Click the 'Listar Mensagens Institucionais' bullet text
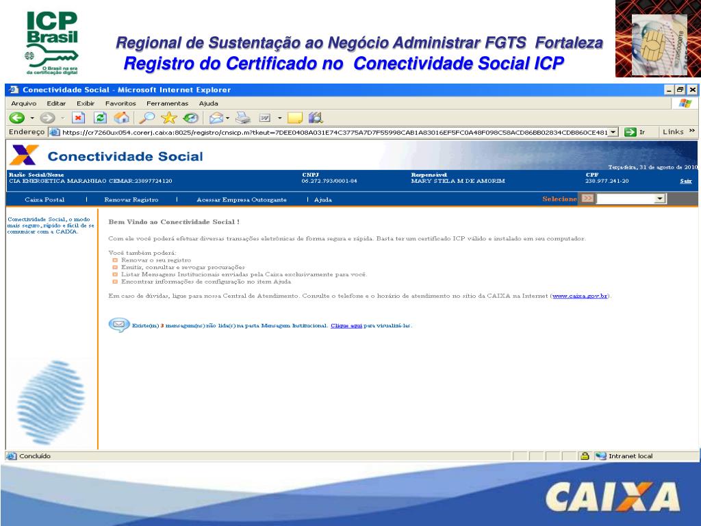Viewport: 701px width, 526px height. pyautogui.click(x=243, y=274)
